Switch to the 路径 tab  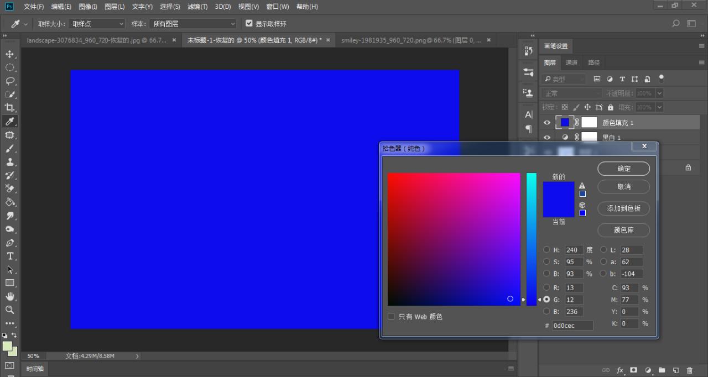point(594,62)
